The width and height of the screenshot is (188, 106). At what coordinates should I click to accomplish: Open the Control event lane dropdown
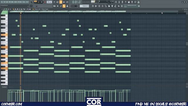[5, 87]
